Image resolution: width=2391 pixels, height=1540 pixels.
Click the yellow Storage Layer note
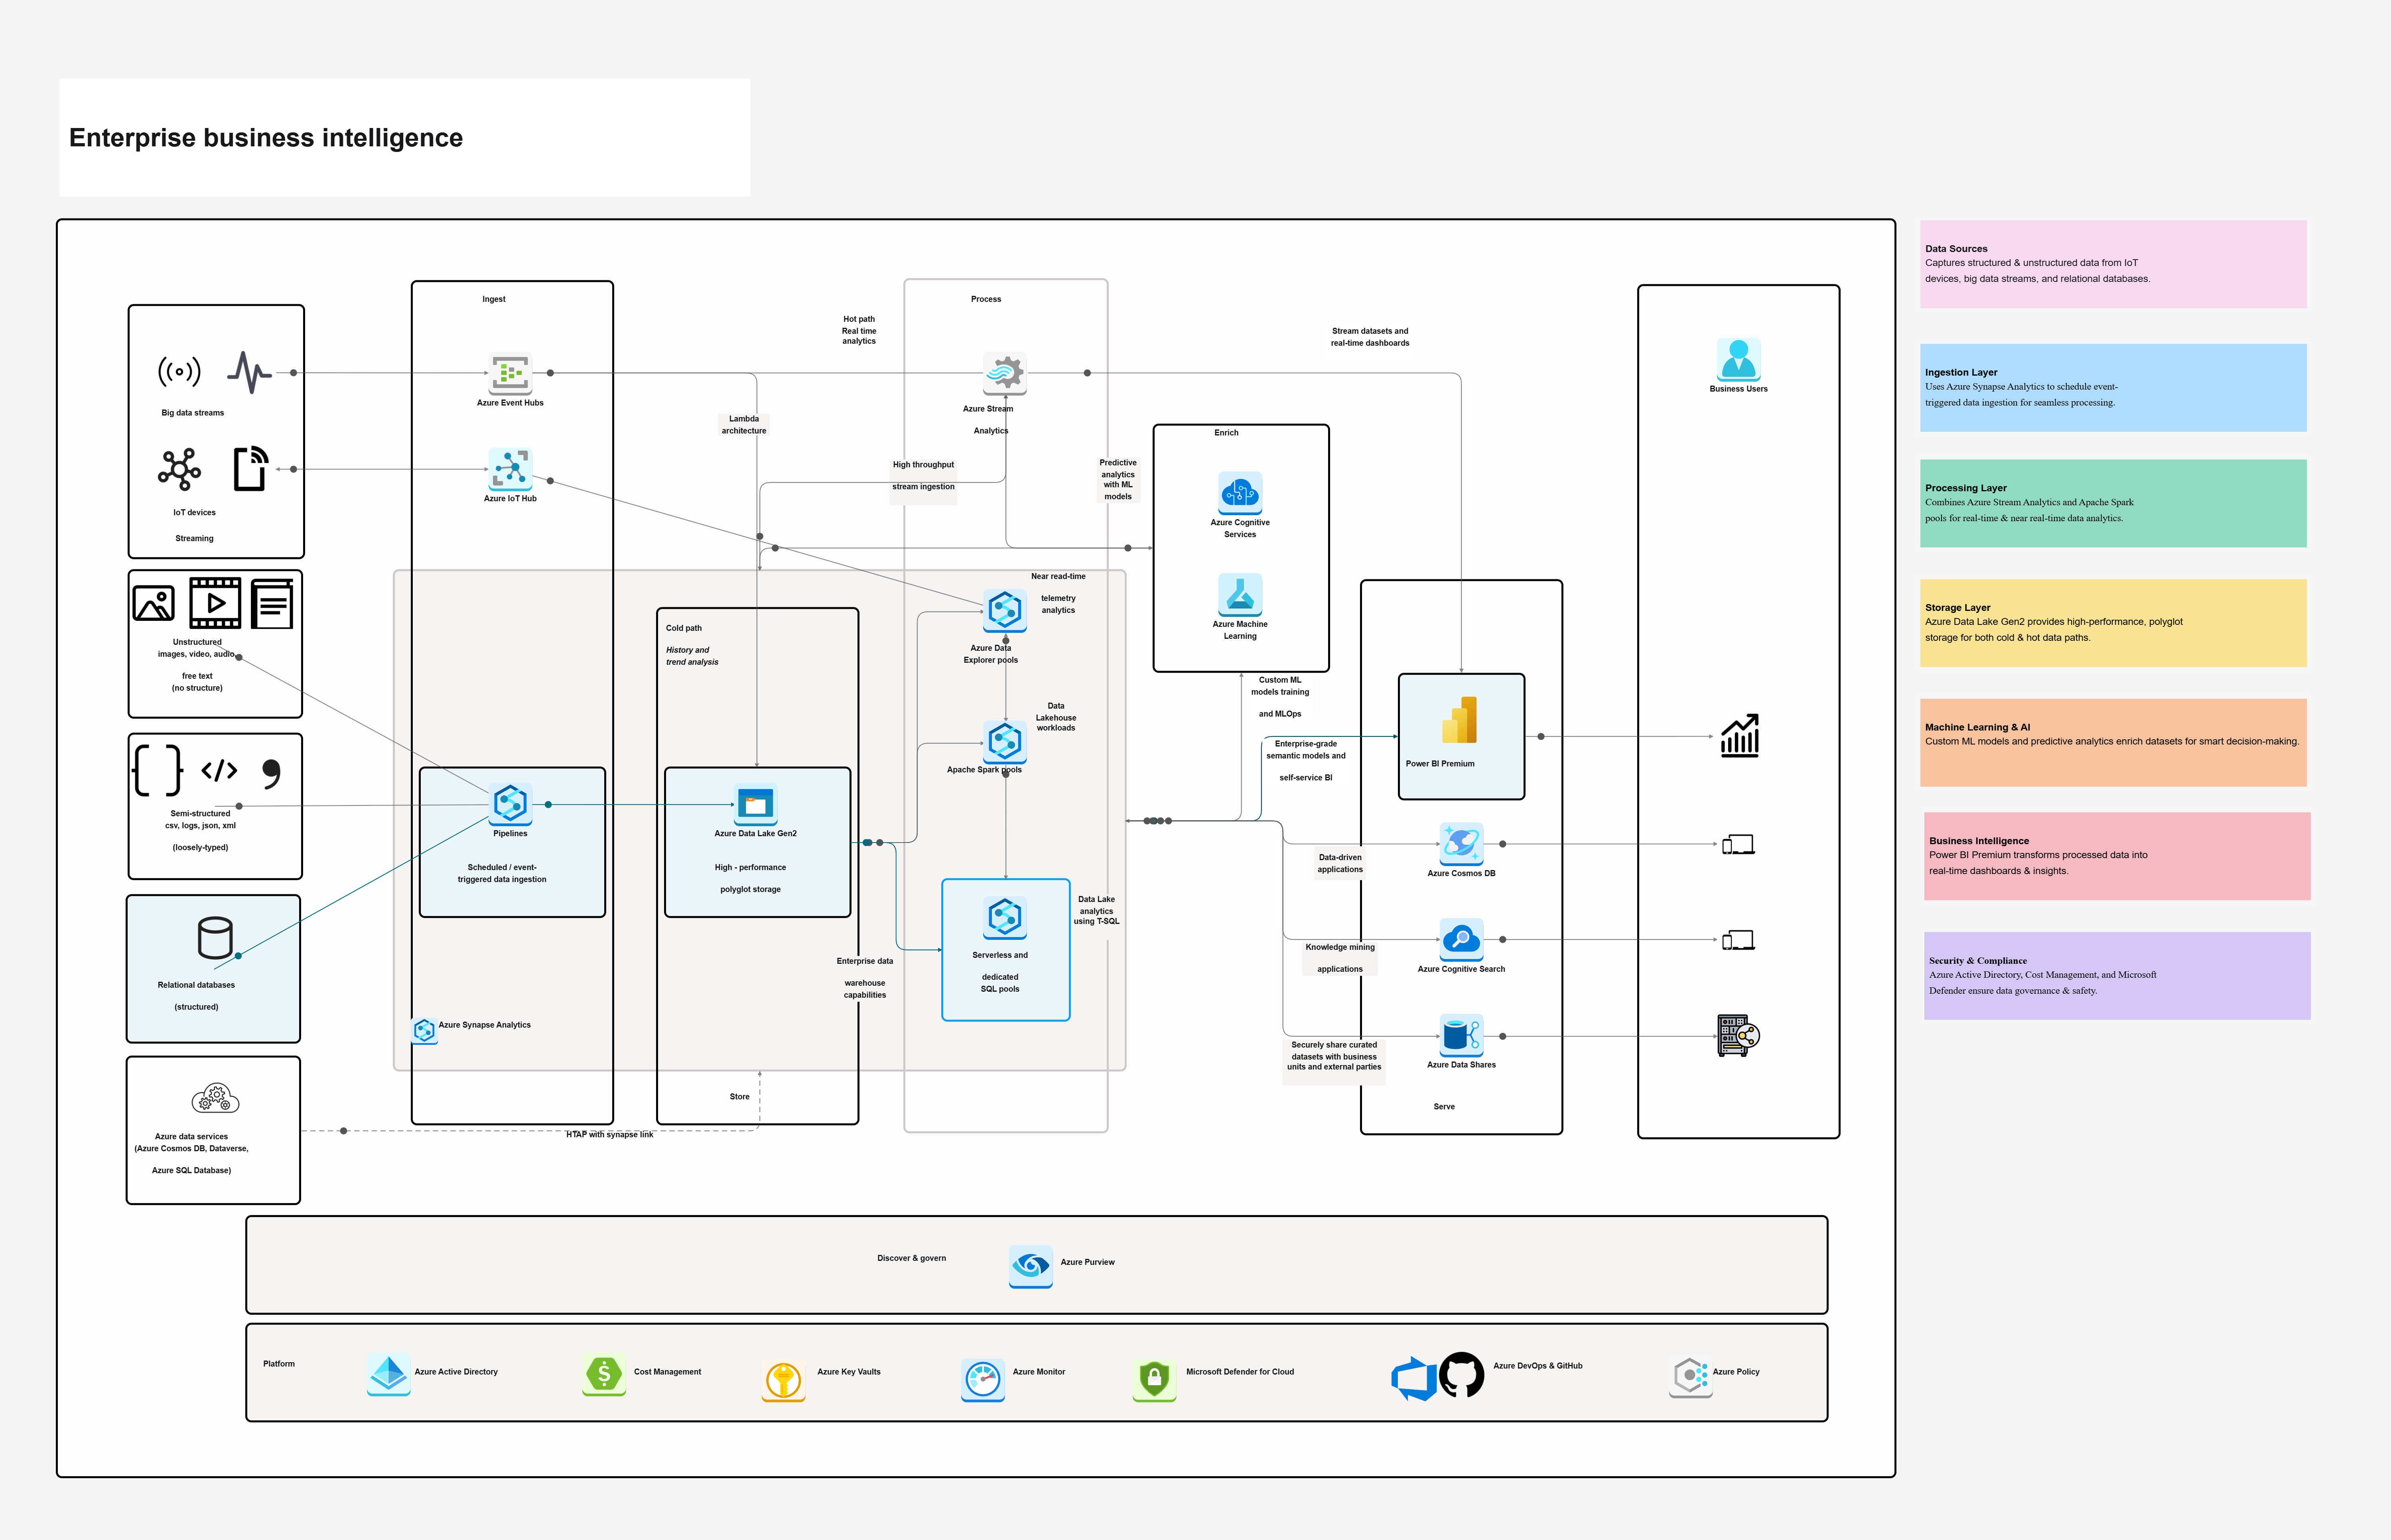coord(2113,623)
